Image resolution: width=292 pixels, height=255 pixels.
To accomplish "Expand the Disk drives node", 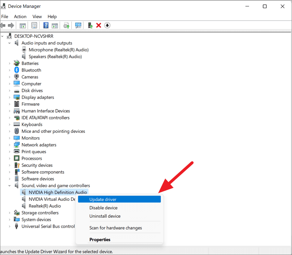I will [9, 91].
